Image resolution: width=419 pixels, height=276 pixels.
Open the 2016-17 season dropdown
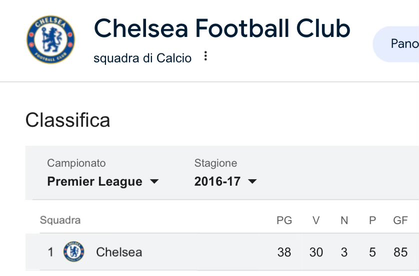[225, 182]
